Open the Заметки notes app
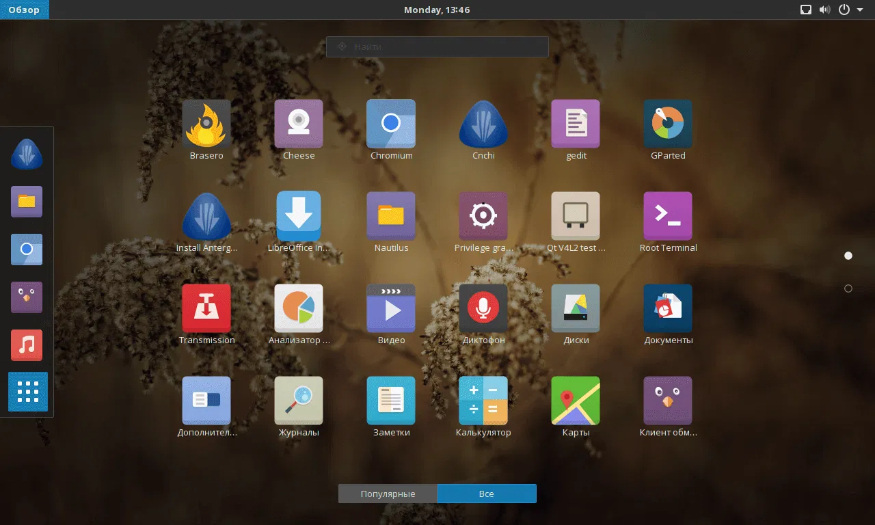 [x=391, y=401]
